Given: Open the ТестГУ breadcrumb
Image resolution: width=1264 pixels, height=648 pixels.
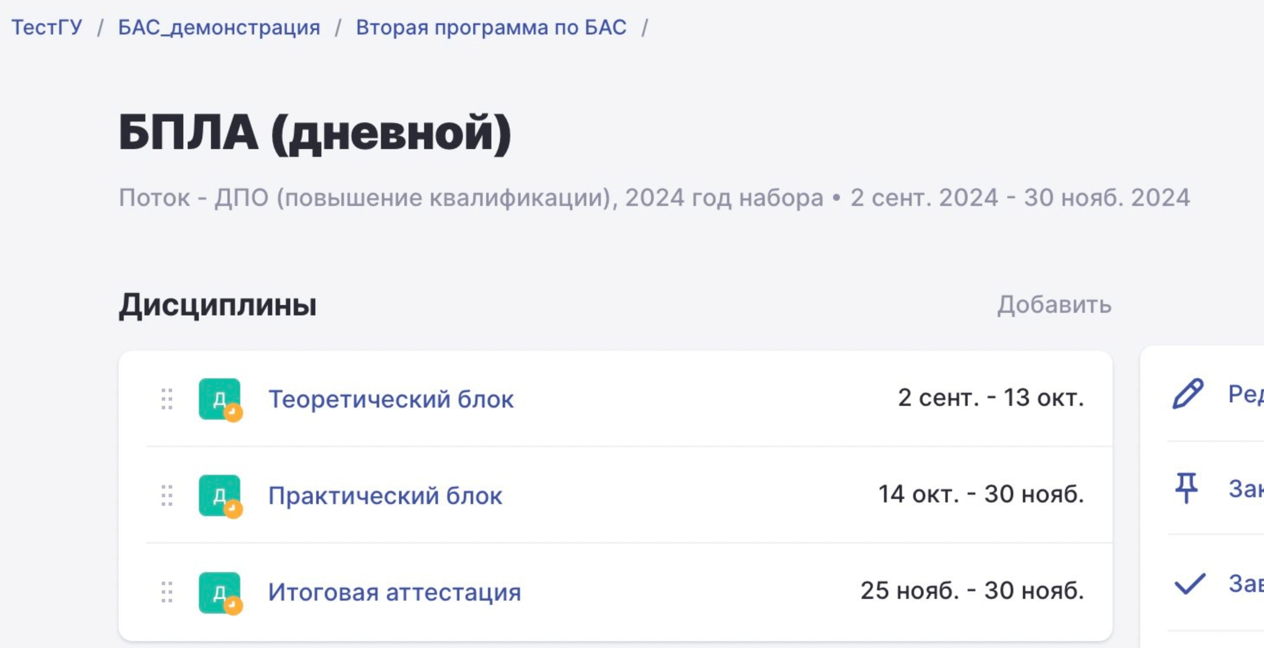Looking at the screenshot, I should pyautogui.click(x=47, y=27).
